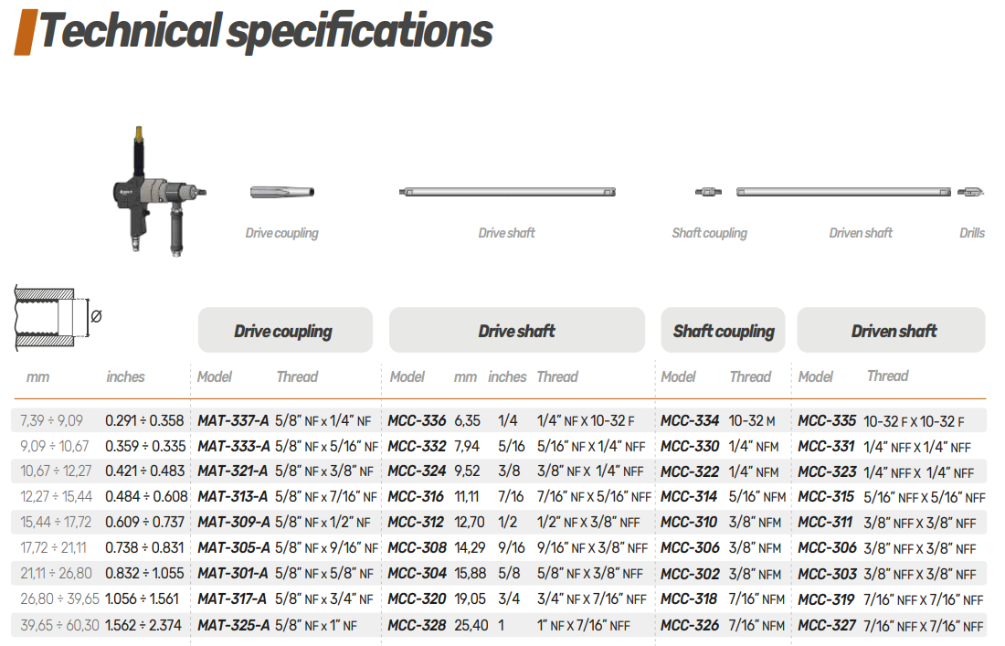Click model MCC-336 drive shaft entry
This screenshot has height=646, width=1005.
click(x=417, y=421)
